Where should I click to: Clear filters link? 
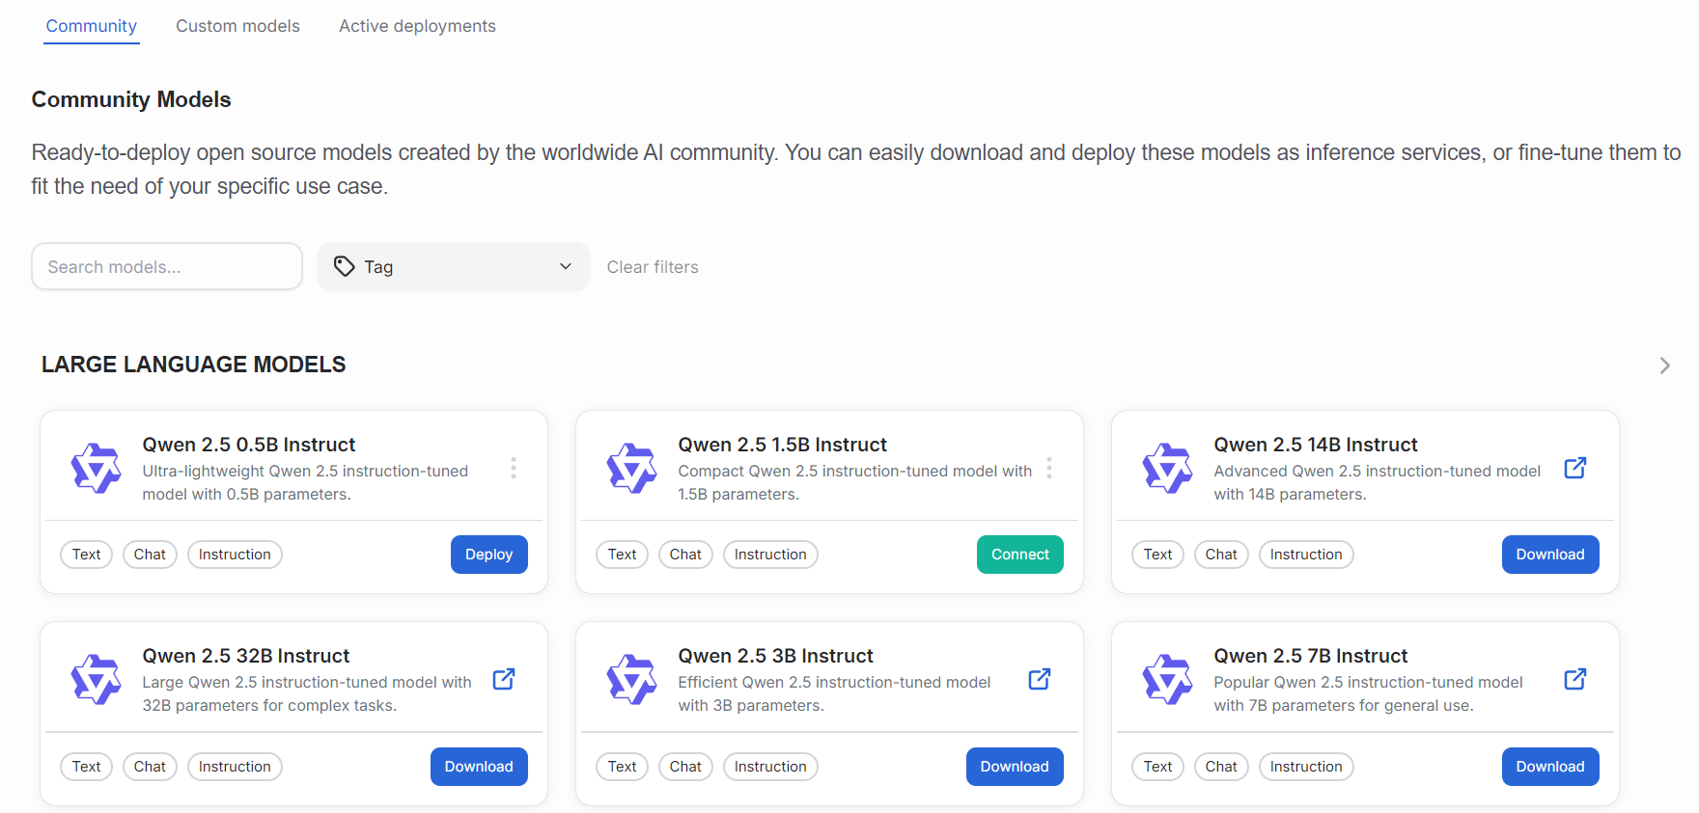pyautogui.click(x=653, y=267)
